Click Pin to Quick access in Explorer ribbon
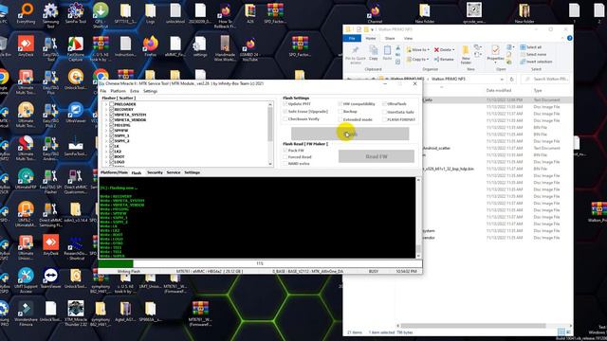 coord(356,55)
